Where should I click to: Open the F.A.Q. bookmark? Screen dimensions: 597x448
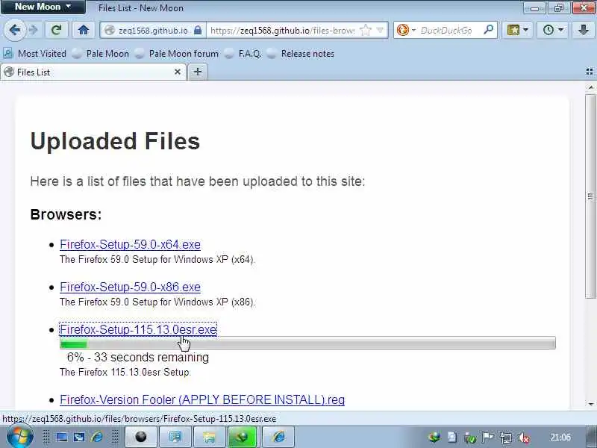(x=243, y=54)
